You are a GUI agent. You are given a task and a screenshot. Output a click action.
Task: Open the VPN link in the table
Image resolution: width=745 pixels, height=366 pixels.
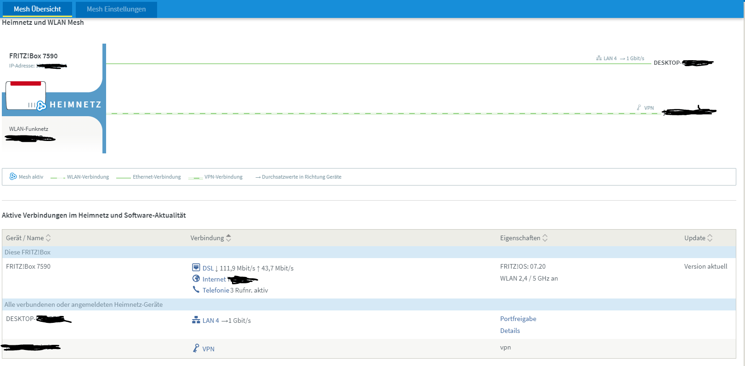coord(209,349)
